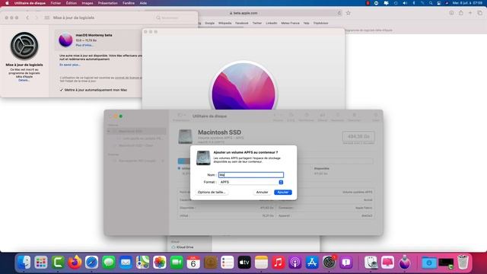
Task: Open the Images menu
Action: (88, 3)
